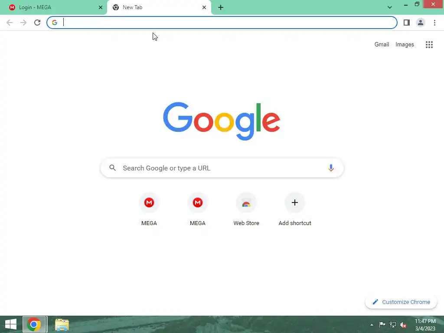Open the tab search dropdown chevron
444x333 pixels.
(x=390, y=7)
